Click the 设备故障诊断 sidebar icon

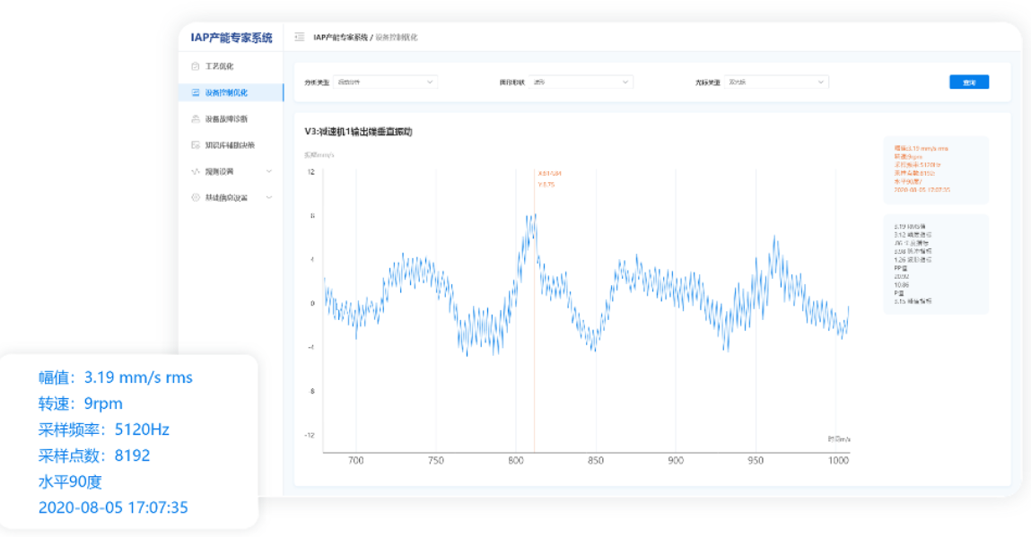pos(196,118)
